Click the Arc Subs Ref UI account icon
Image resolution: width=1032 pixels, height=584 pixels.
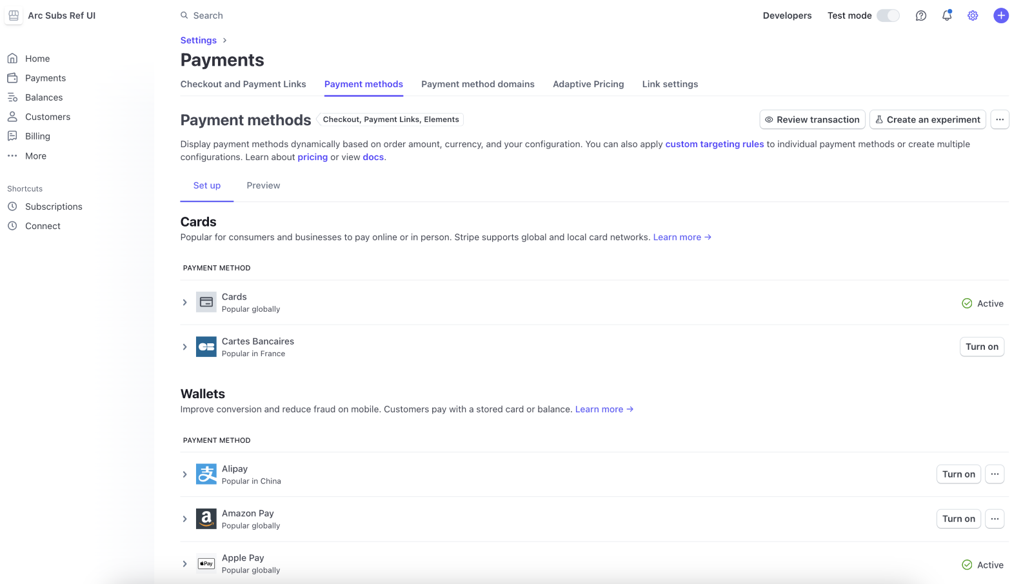[14, 15]
